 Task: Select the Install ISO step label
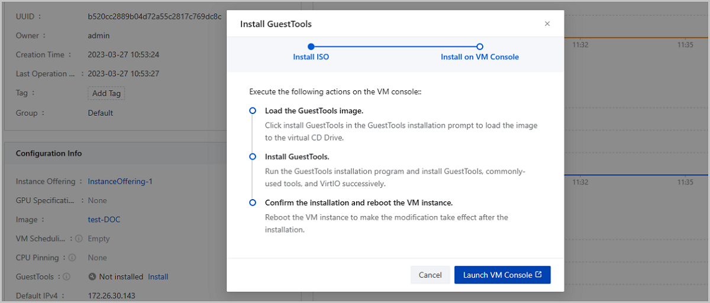(x=311, y=57)
